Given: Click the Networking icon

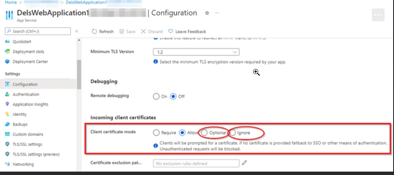Looking at the screenshot, I should [x=7, y=164].
